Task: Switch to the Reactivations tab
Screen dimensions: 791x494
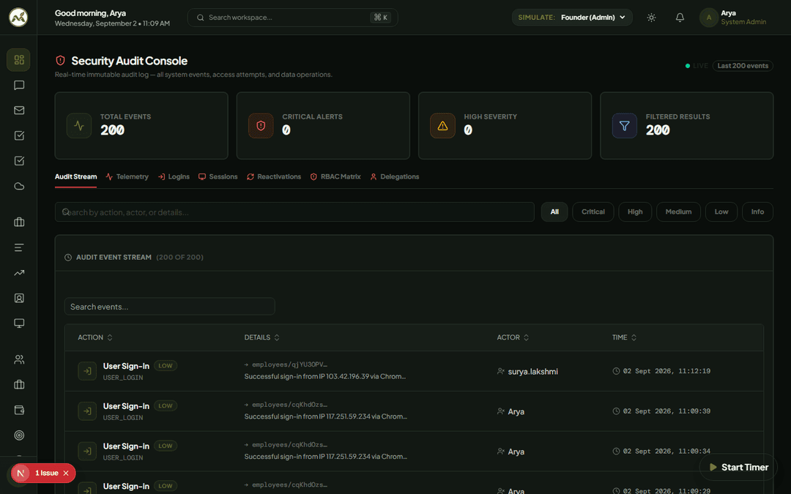Action: point(274,177)
